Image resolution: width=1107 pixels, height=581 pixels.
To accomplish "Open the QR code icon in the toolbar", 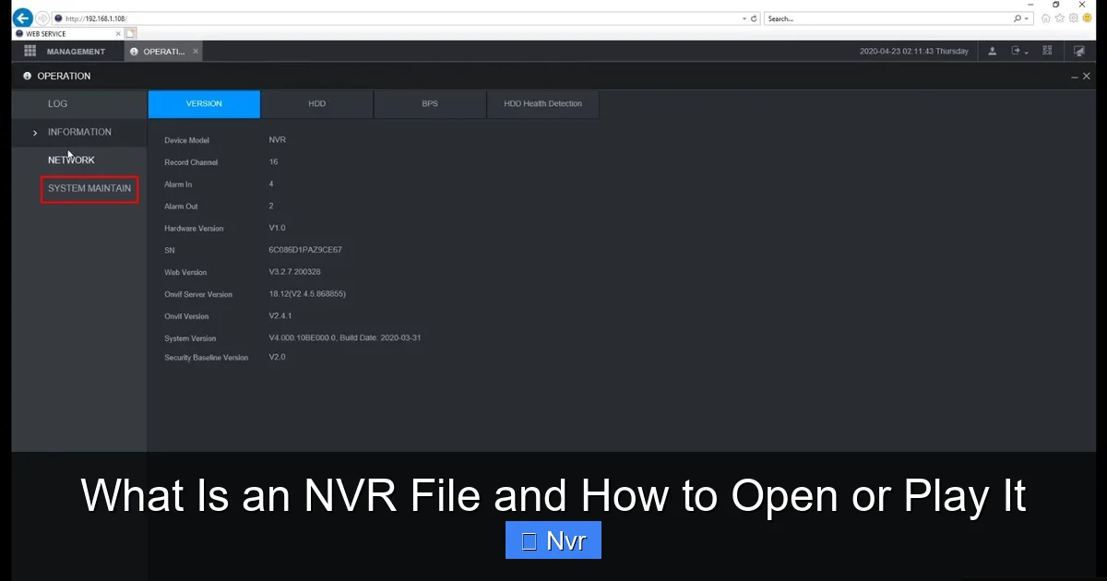I will (1046, 50).
